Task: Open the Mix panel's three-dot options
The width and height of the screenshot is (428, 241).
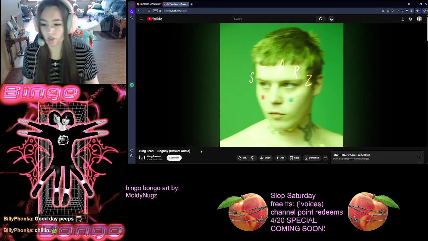Action: [420, 163]
